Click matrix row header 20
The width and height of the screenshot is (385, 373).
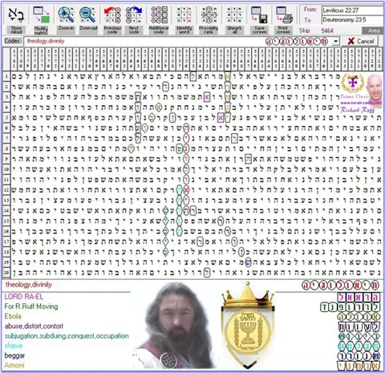[6, 273]
